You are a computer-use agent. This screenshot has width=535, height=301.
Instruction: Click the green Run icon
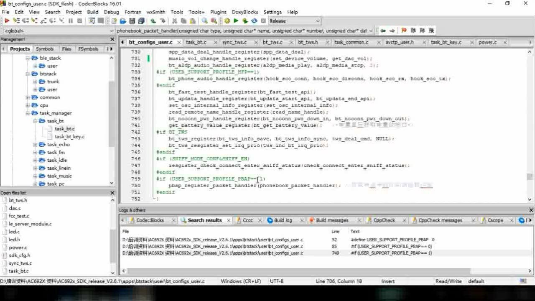(236, 21)
